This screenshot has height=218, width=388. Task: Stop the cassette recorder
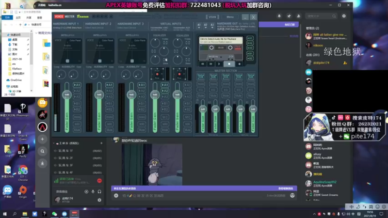tap(229, 64)
